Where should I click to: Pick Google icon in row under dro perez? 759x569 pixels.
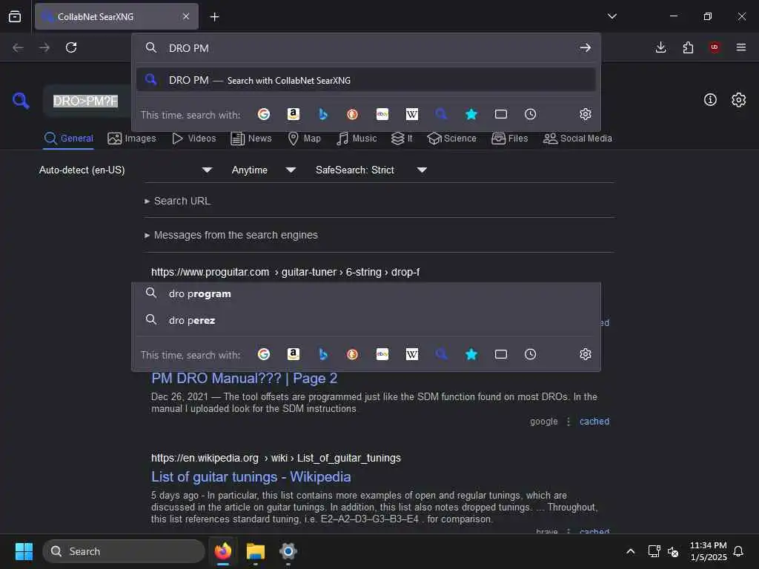(x=264, y=354)
